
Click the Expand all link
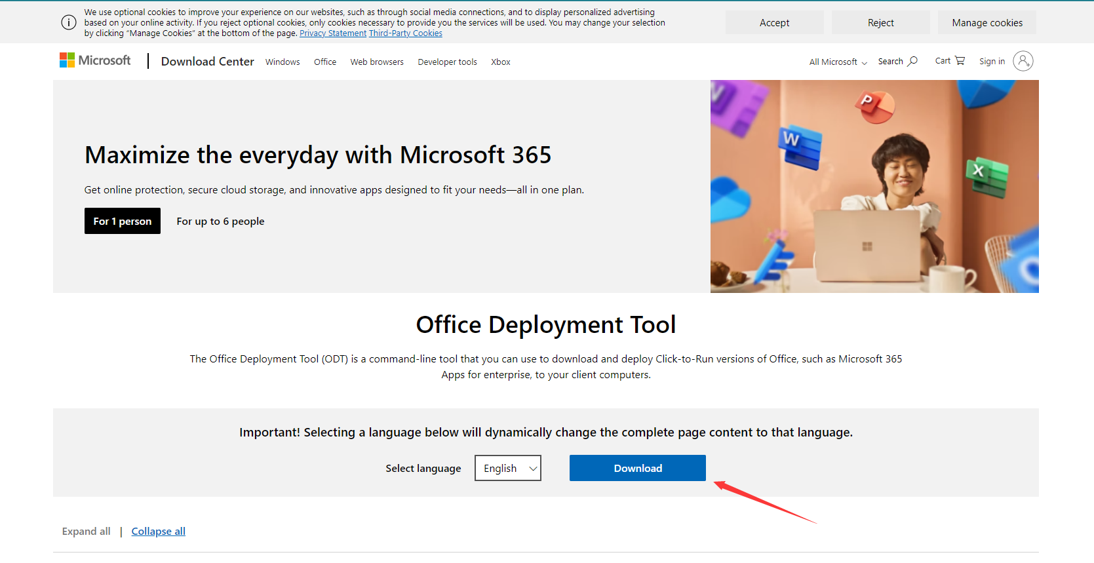click(x=87, y=531)
